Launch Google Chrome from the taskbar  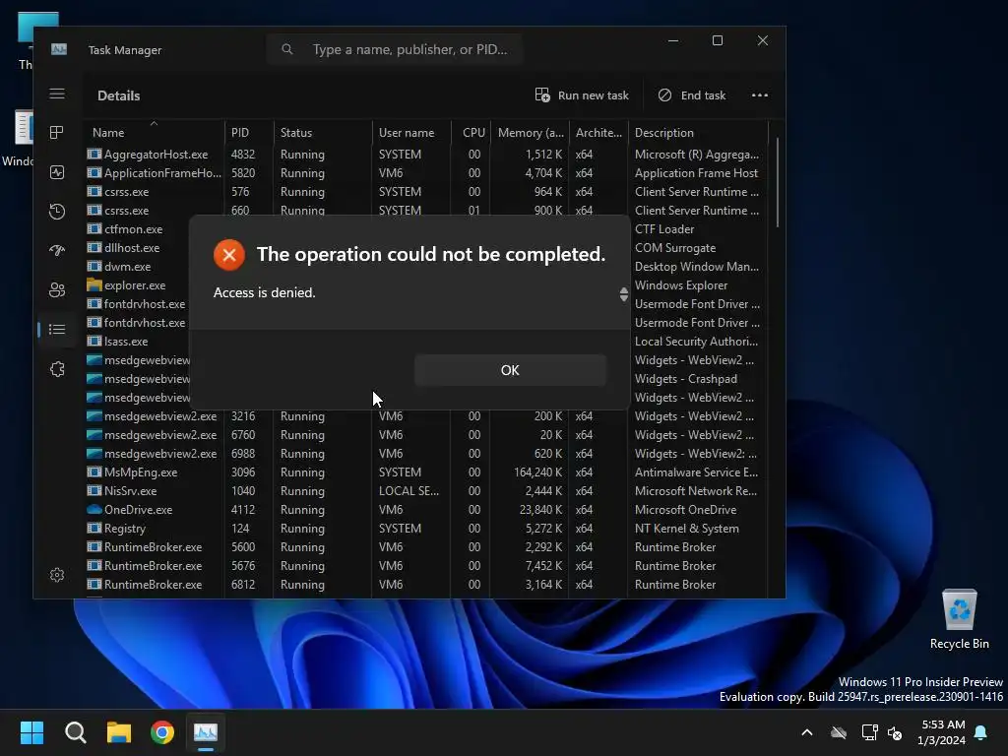pos(162,732)
